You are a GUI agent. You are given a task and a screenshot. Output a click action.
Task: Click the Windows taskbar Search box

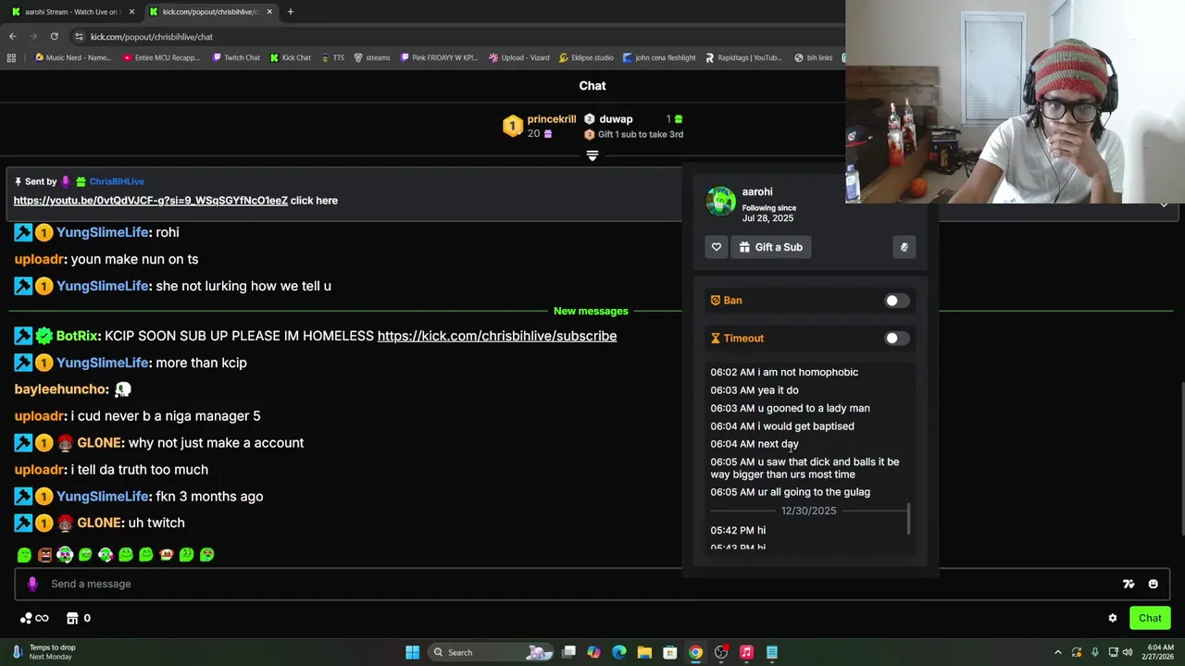pyautogui.click(x=489, y=652)
